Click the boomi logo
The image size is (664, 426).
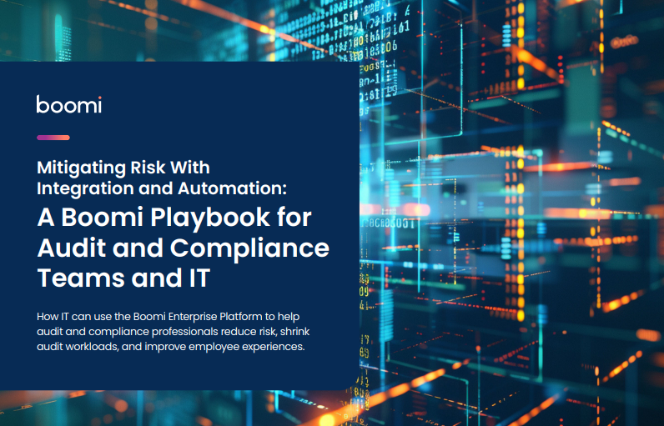click(69, 104)
